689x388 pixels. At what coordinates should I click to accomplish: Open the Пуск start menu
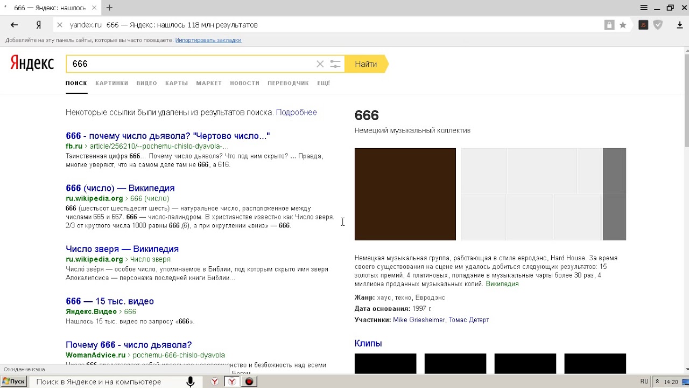click(x=14, y=382)
